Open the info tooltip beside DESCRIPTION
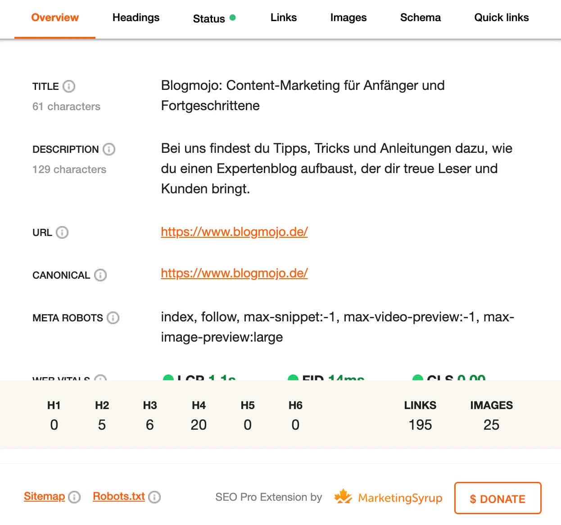 (x=109, y=149)
